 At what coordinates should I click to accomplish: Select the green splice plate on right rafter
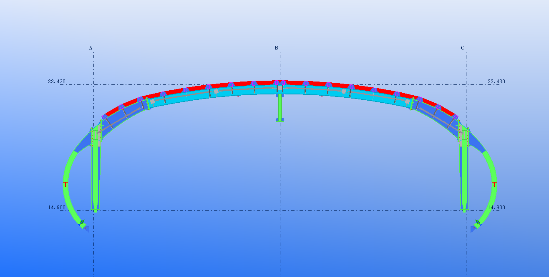[411, 104]
